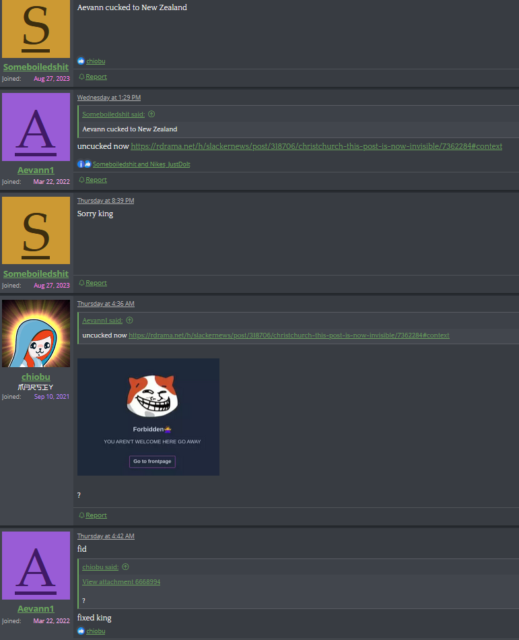Click the 'Sorry king' message text
Screen dimensions: 519x640
95,214
